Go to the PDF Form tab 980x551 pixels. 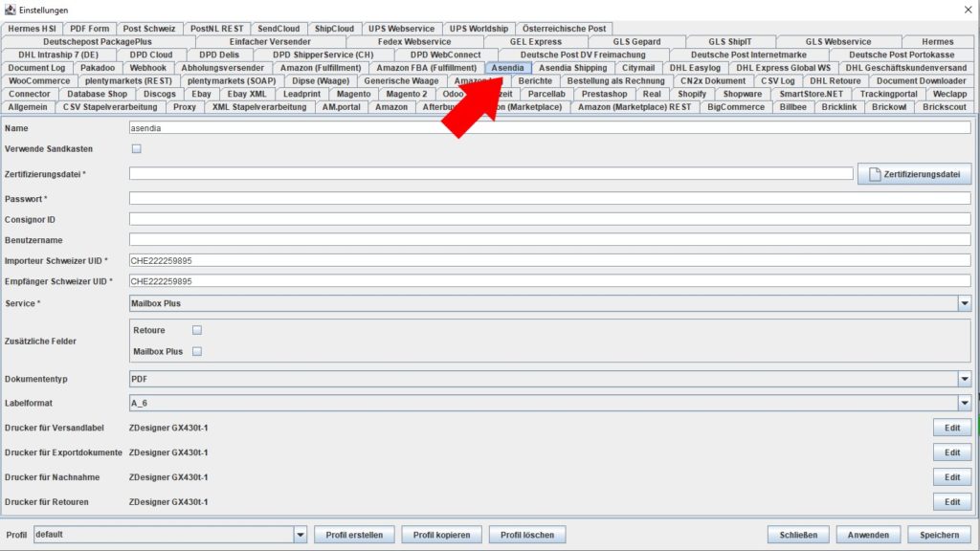pyautogui.click(x=89, y=29)
